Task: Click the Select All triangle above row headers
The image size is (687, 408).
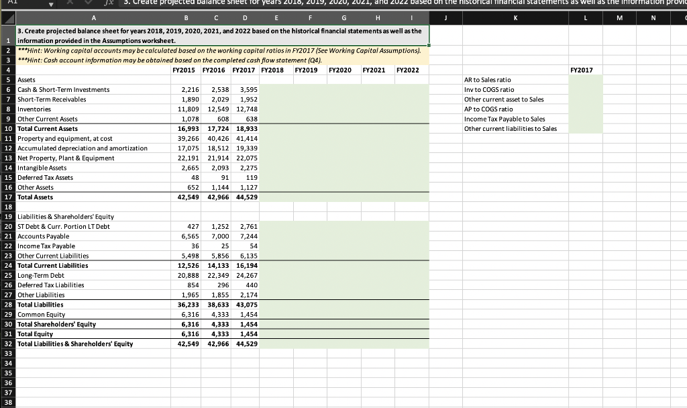Action: tap(7, 17)
